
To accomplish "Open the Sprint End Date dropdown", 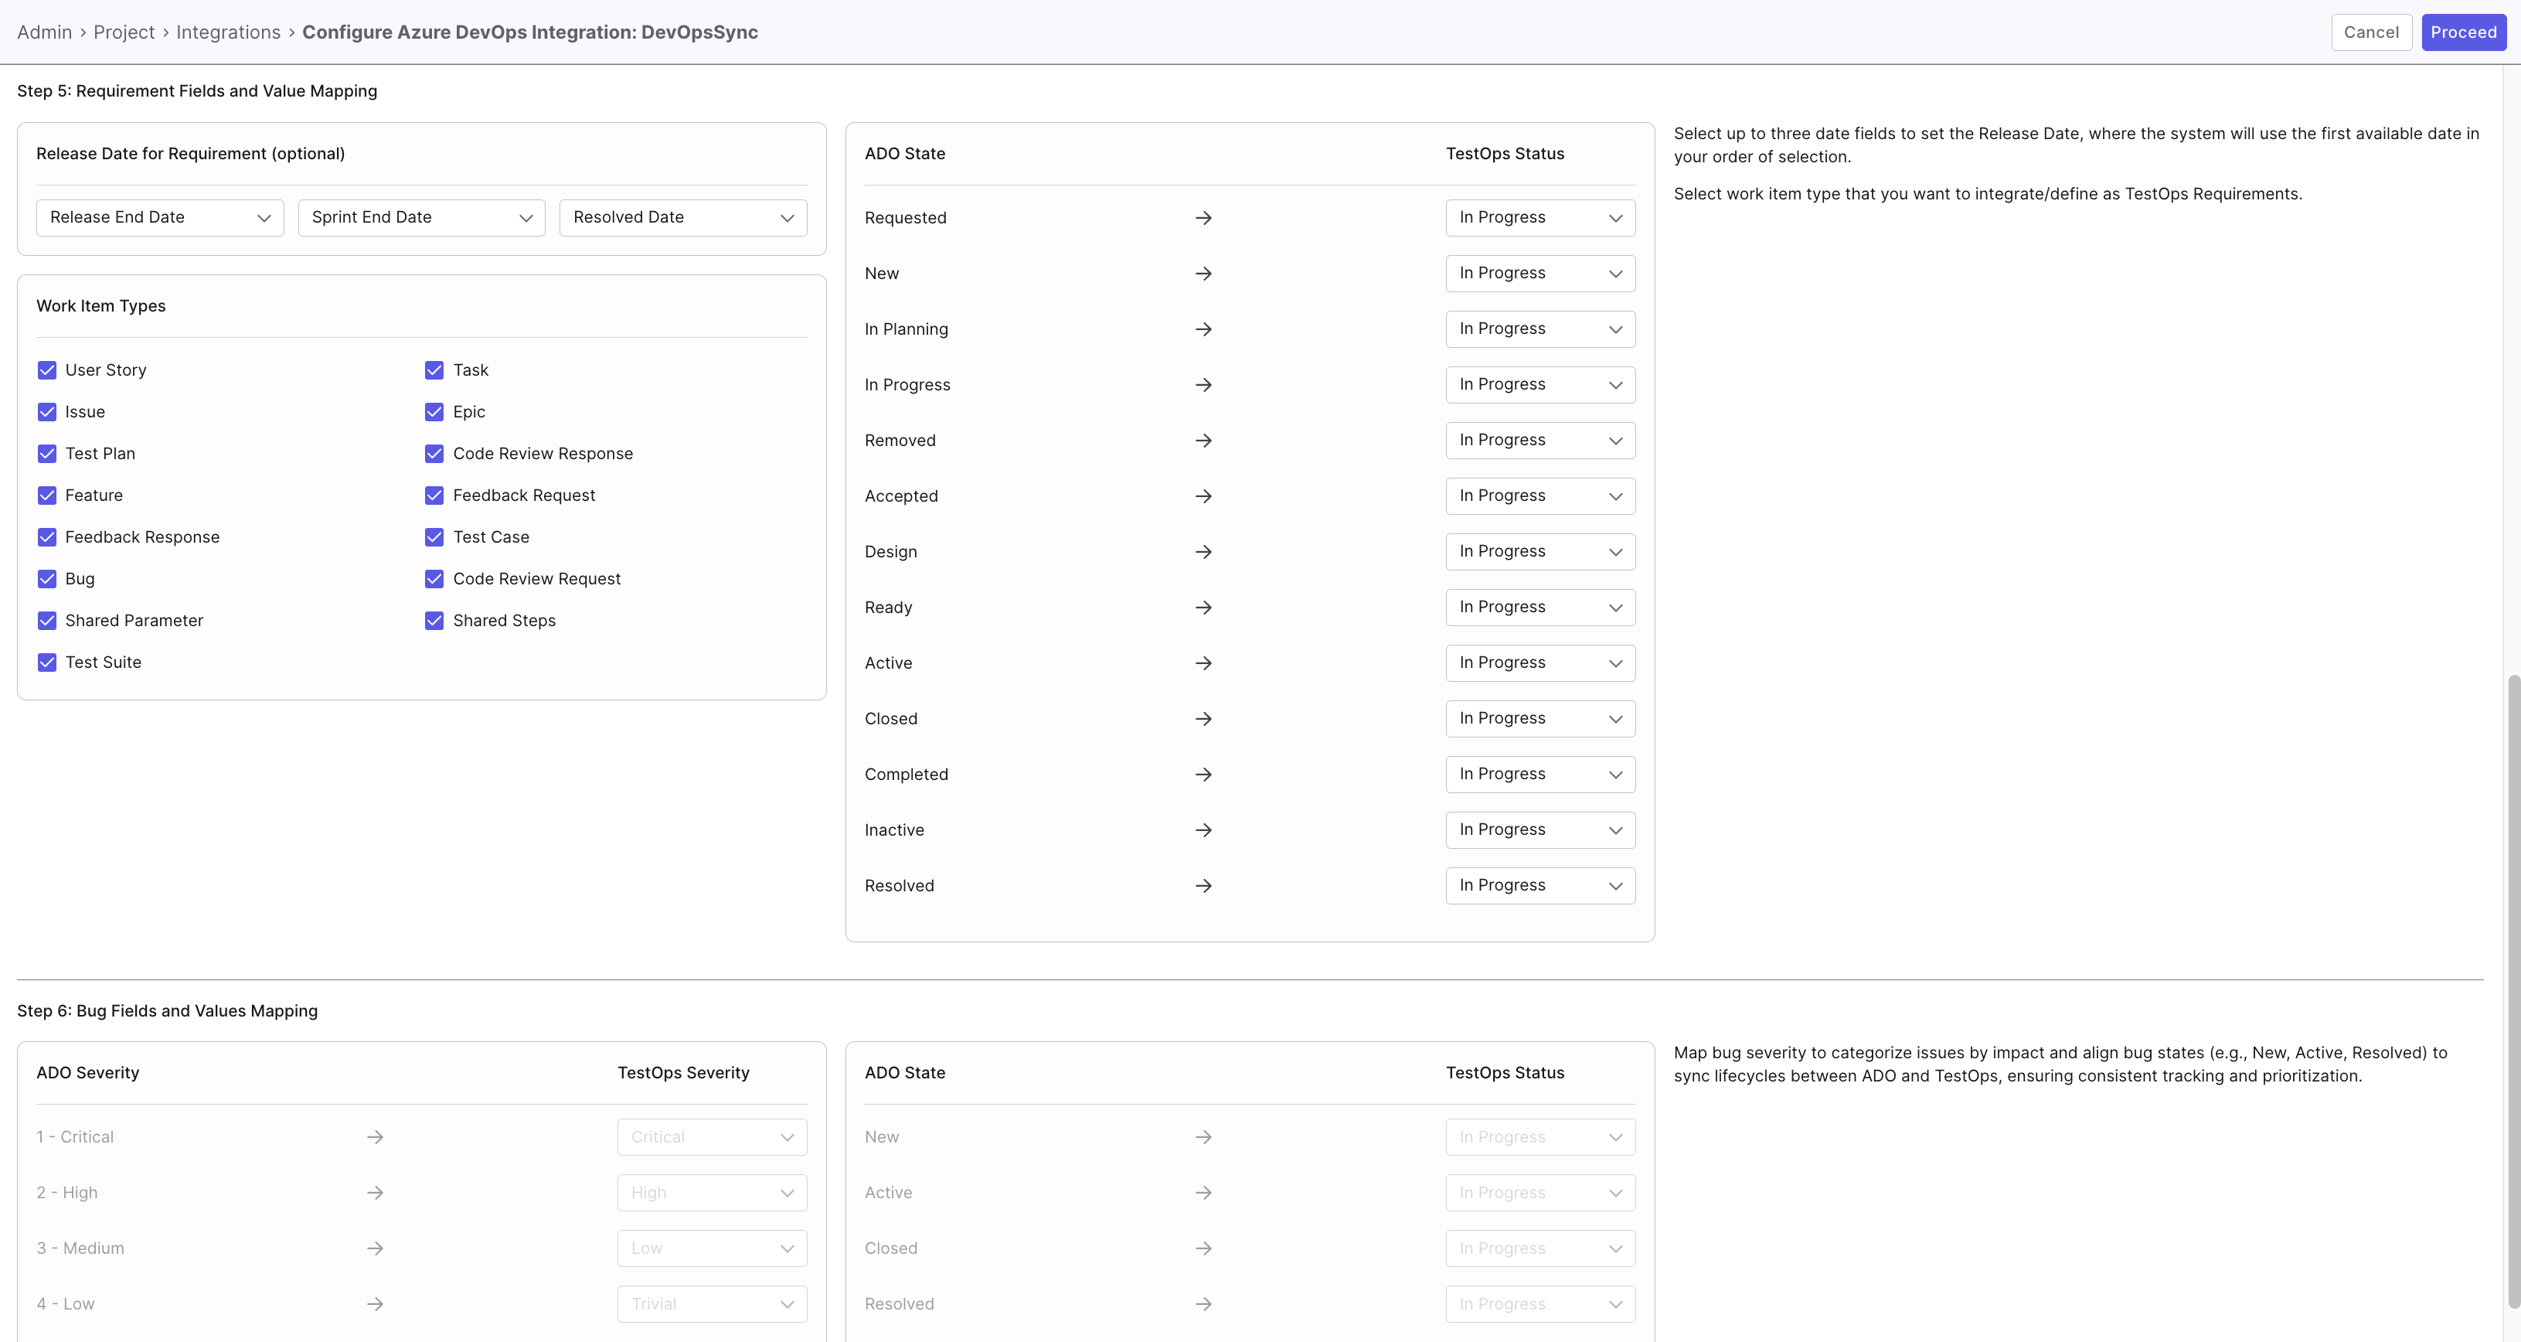I will [422, 217].
